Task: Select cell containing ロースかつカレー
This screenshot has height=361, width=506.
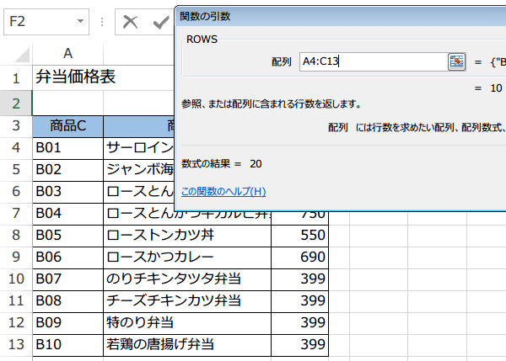Action: click(x=186, y=256)
